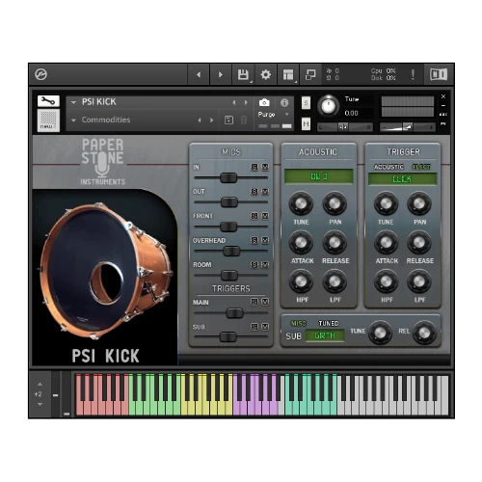
Task: Open the SUB sample green selector display
Action: tap(325, 335)
